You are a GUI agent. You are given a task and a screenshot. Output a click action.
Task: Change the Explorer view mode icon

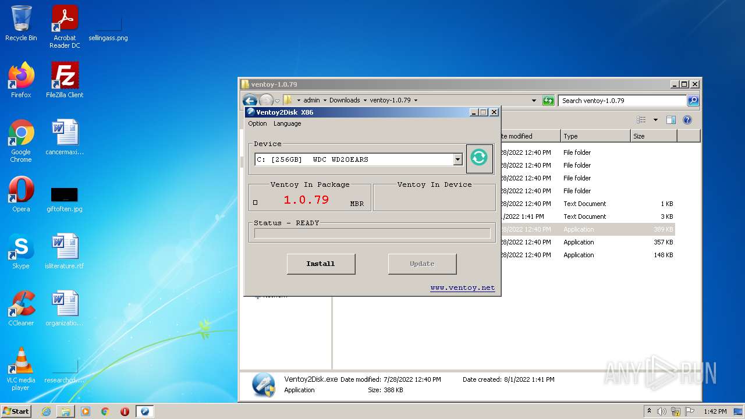point(641,120)
